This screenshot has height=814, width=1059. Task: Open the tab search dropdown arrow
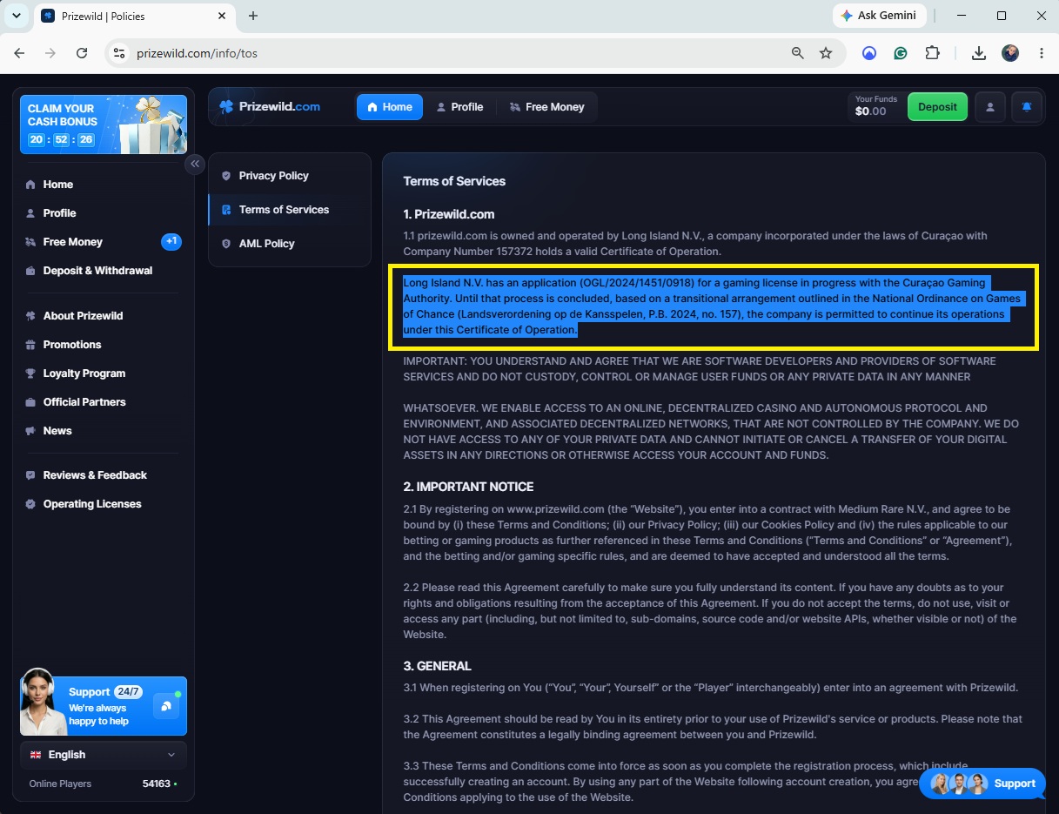(x=16, y=16)
